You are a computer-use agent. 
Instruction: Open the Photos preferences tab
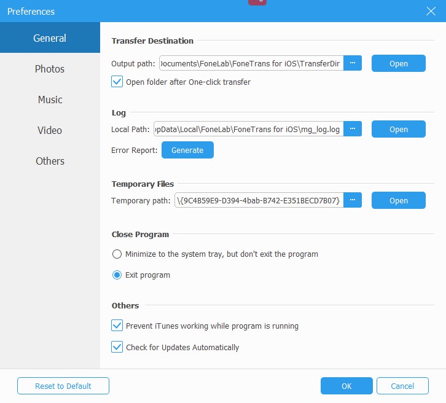click(50, 69)
